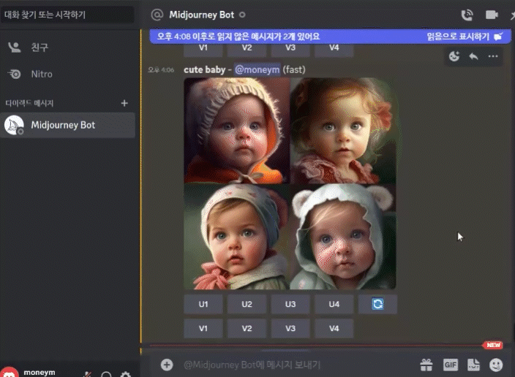This screenshot has height=377, width=515.
Task: Create a new direct message with plus
Action: pos(124,103)
